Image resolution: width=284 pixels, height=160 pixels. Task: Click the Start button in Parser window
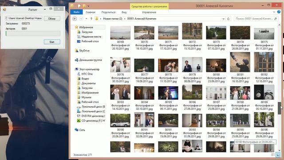tap(52, 42)
